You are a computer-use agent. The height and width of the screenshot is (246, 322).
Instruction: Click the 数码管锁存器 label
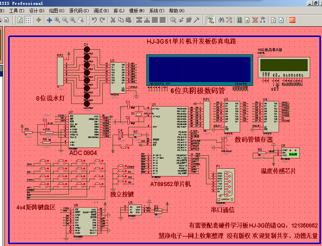click(254, 139)
